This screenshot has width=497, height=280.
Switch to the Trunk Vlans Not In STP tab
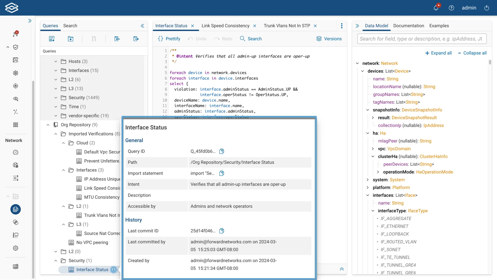(x=287, y=26)
